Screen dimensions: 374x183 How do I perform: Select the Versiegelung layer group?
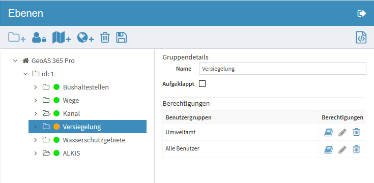[82, 127]
